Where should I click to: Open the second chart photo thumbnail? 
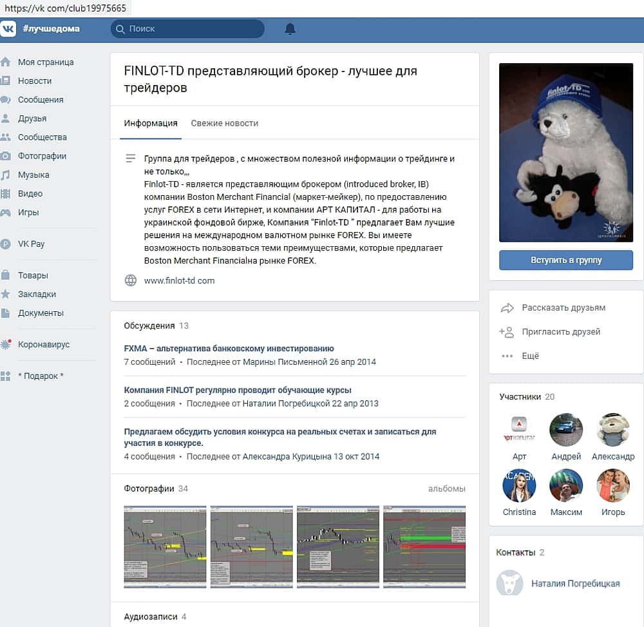[x=252, y=547]
